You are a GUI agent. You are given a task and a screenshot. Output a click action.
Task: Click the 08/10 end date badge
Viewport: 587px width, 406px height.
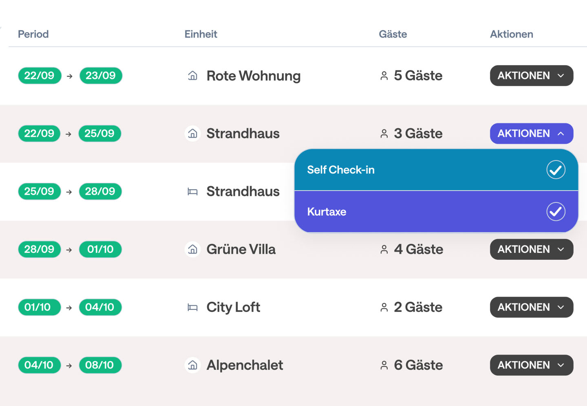pos(100,365)
